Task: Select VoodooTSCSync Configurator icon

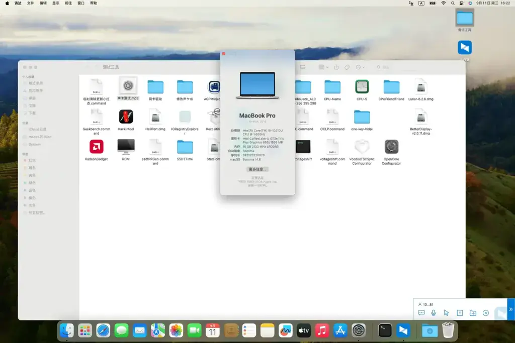Action: 362,147
